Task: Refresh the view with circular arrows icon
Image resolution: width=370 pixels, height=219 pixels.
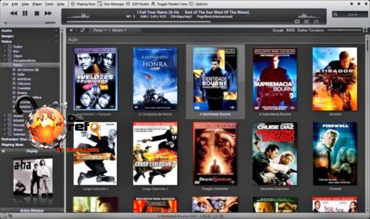Action: pyautogui.click(x=83, y=30)
